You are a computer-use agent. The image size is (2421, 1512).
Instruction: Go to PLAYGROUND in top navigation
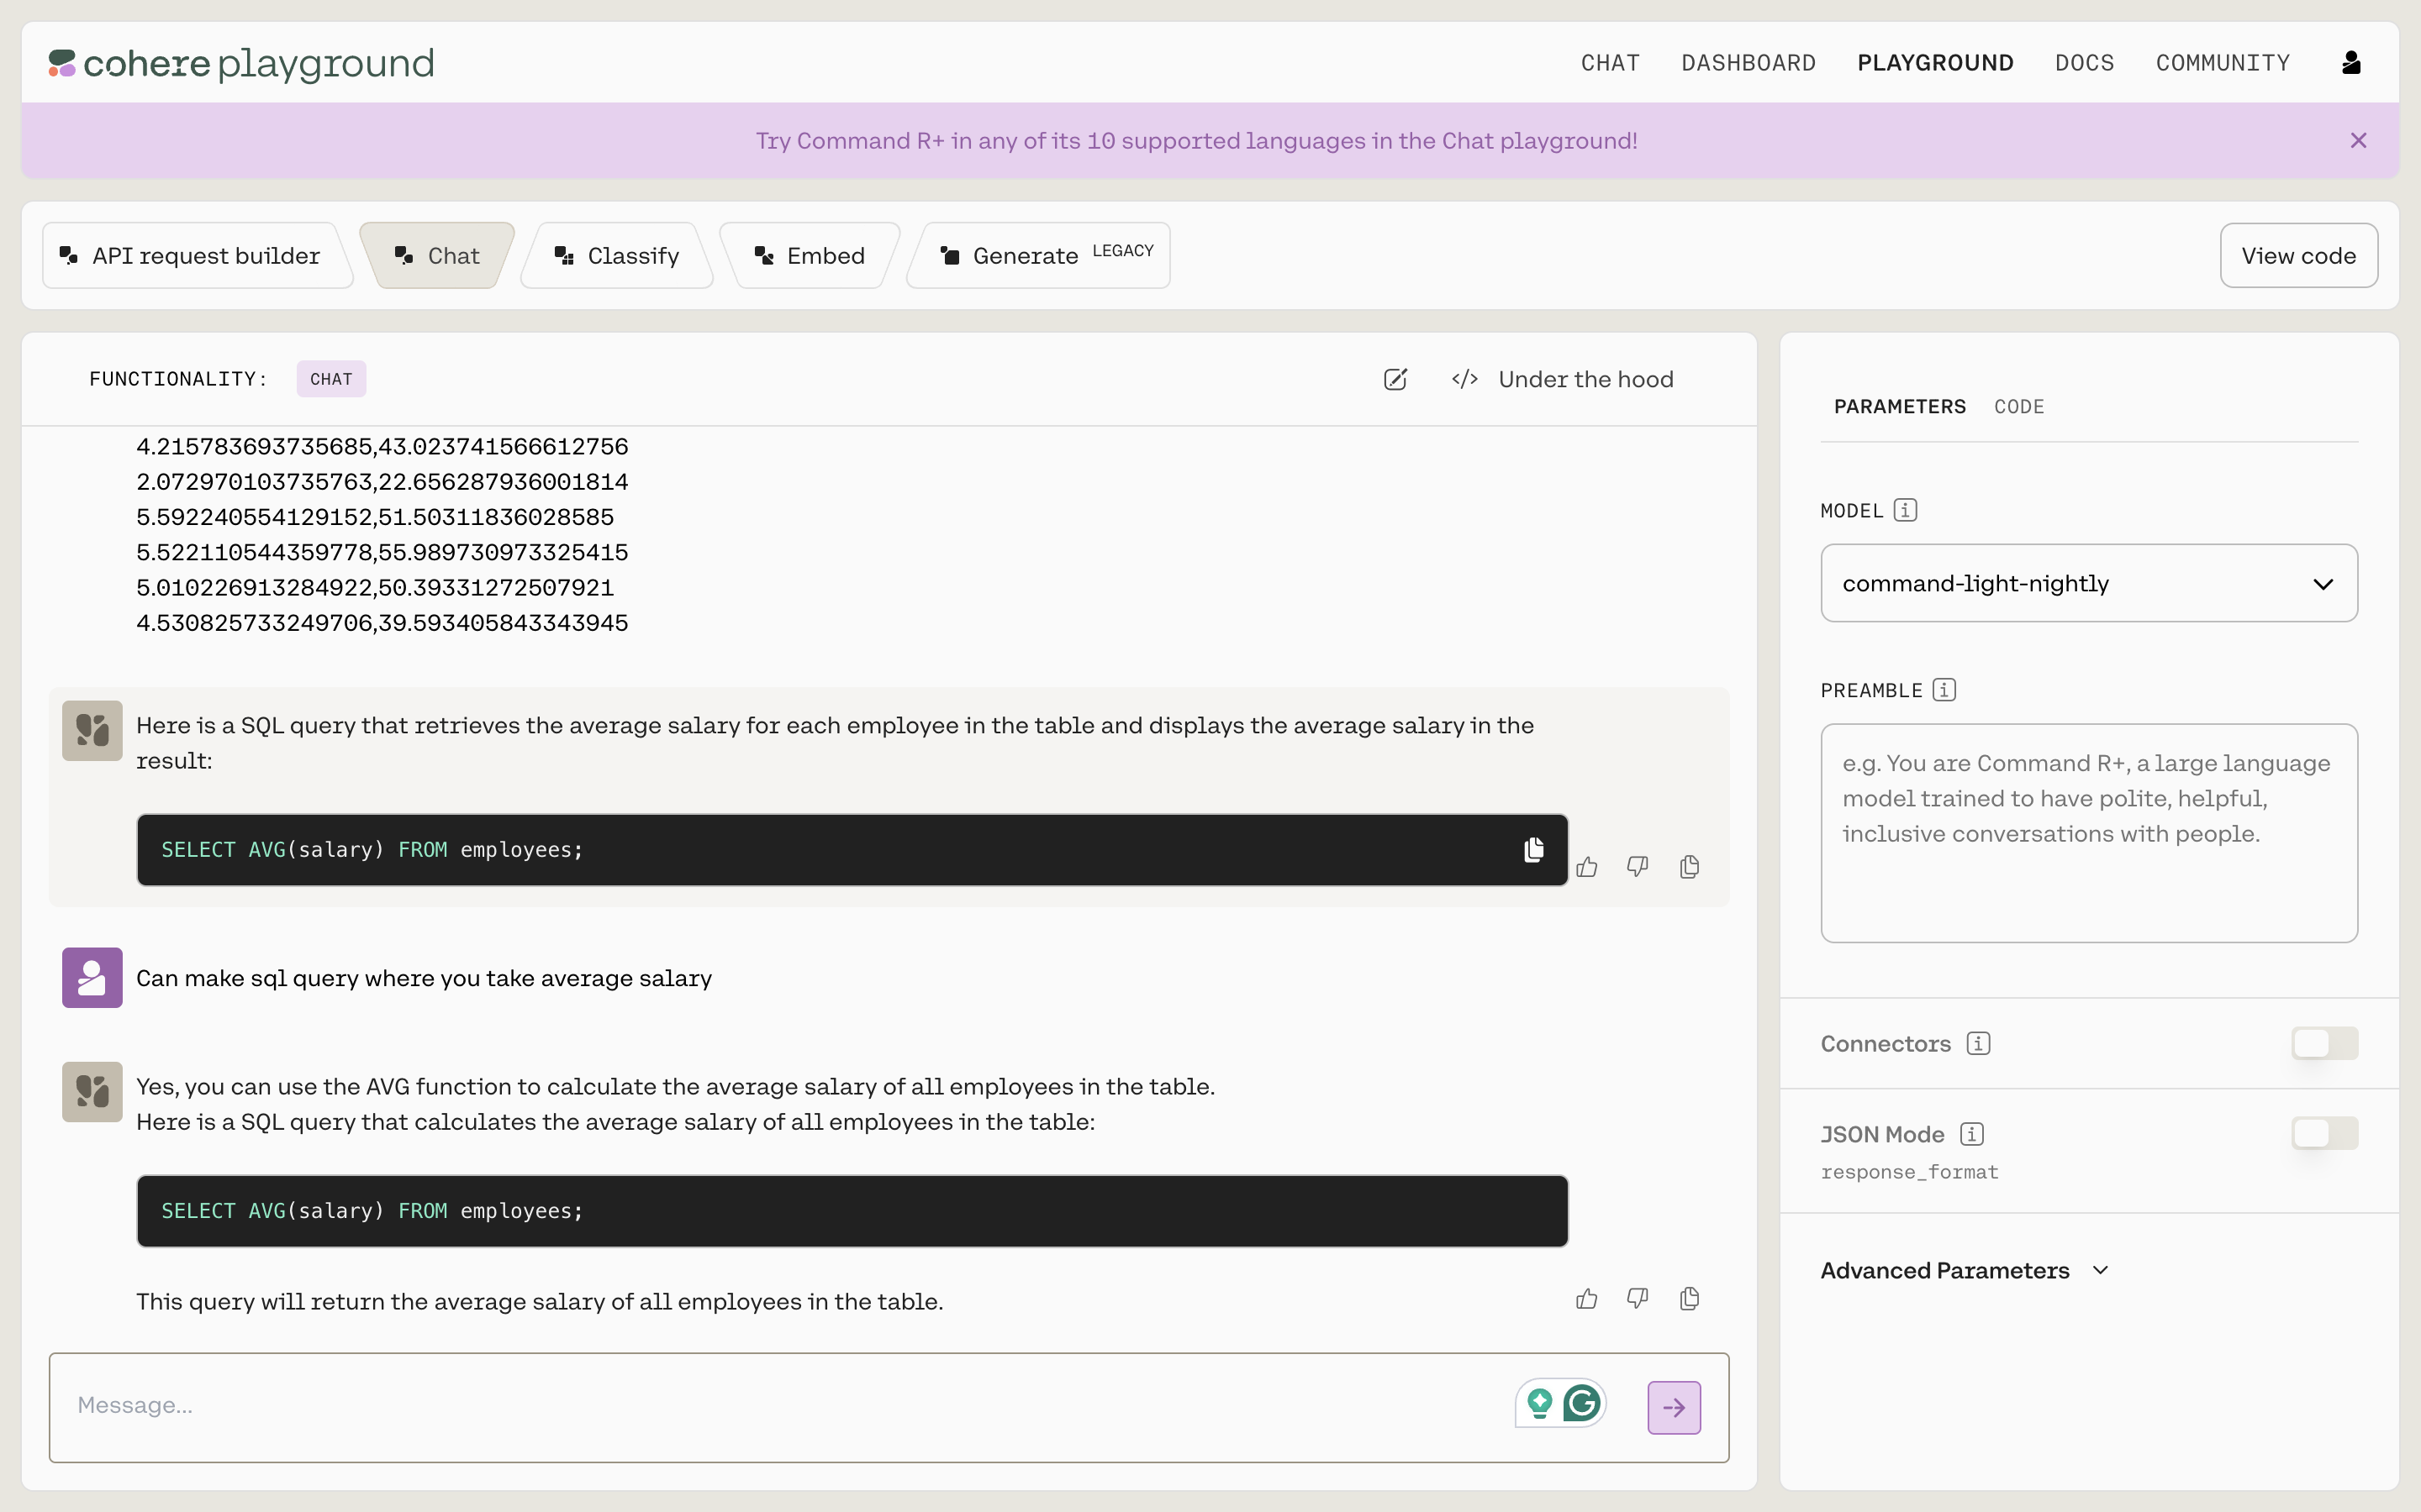pyautogui.click(x=1935, y=63)
